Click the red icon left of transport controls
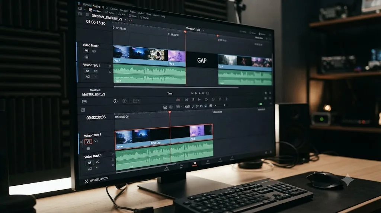 click(178, 100)
